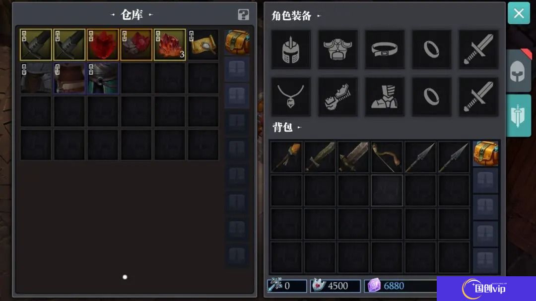
Task: Click the lower sword weapon slot
Action: (x=478, y=97)
